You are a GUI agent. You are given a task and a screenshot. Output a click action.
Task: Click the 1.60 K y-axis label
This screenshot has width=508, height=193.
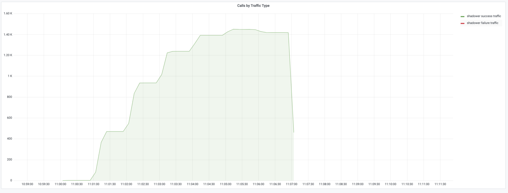(x=8, y=14)
